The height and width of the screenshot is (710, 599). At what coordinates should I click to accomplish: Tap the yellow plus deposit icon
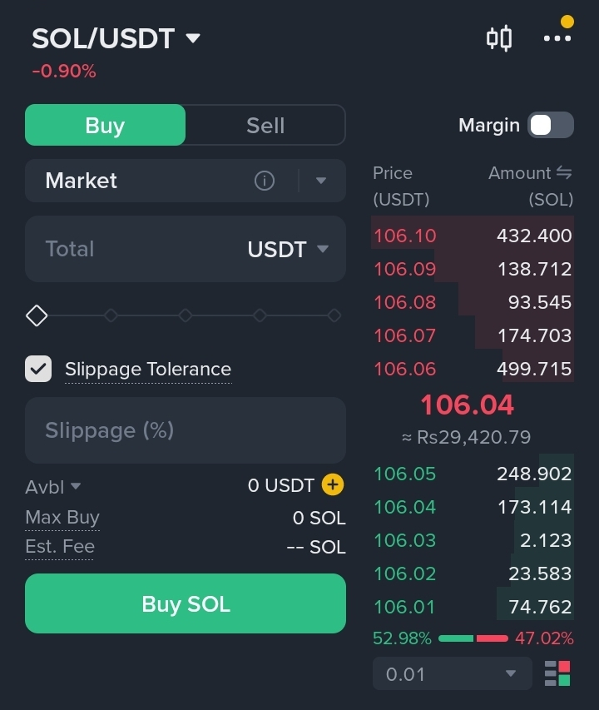(333, 485)
